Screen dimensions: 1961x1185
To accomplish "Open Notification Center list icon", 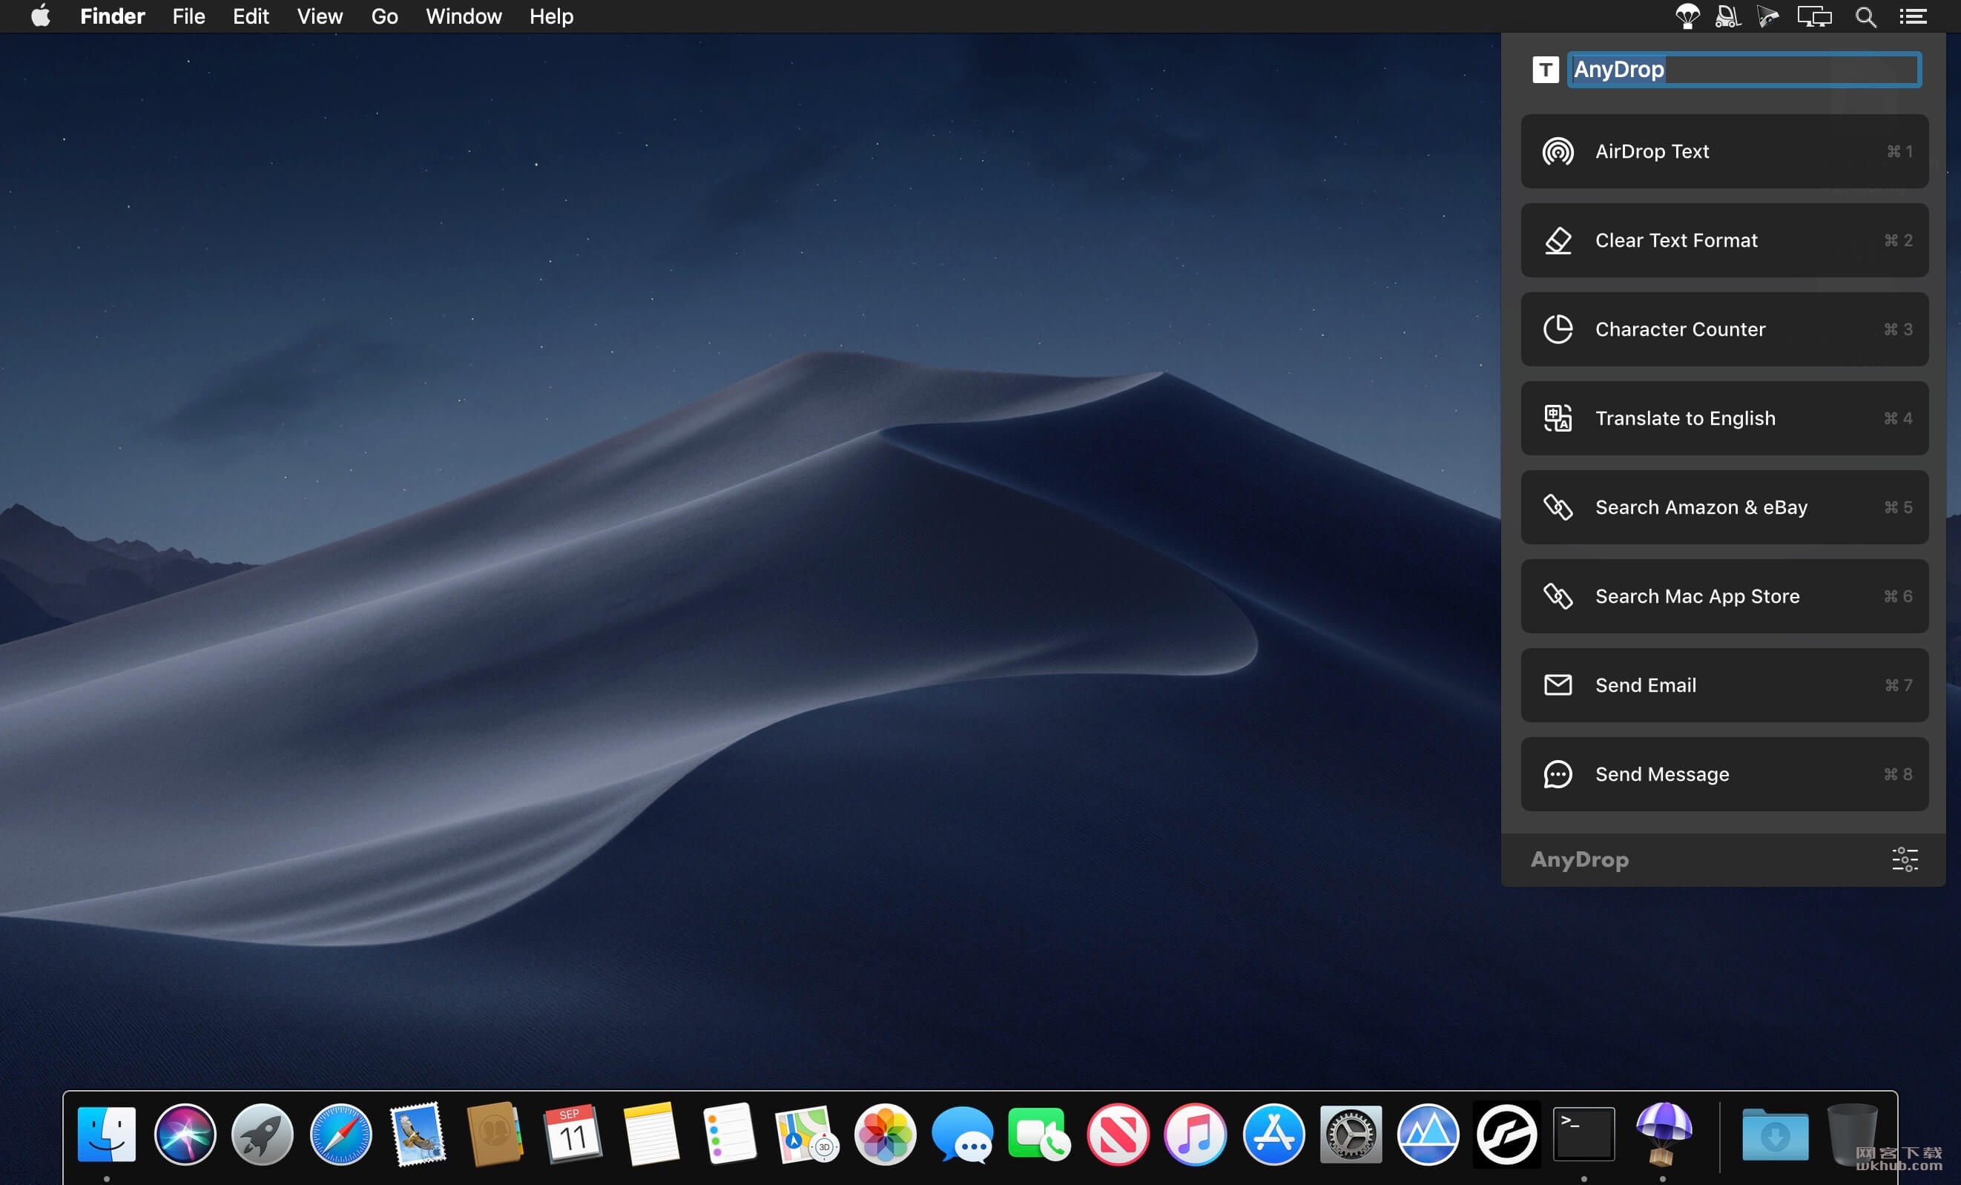I will click(x=1913, y=17).
